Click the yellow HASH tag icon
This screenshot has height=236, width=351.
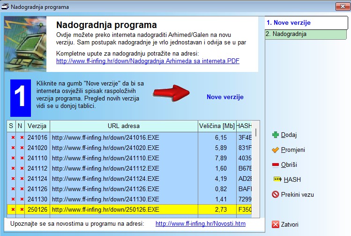click(277, 179)
